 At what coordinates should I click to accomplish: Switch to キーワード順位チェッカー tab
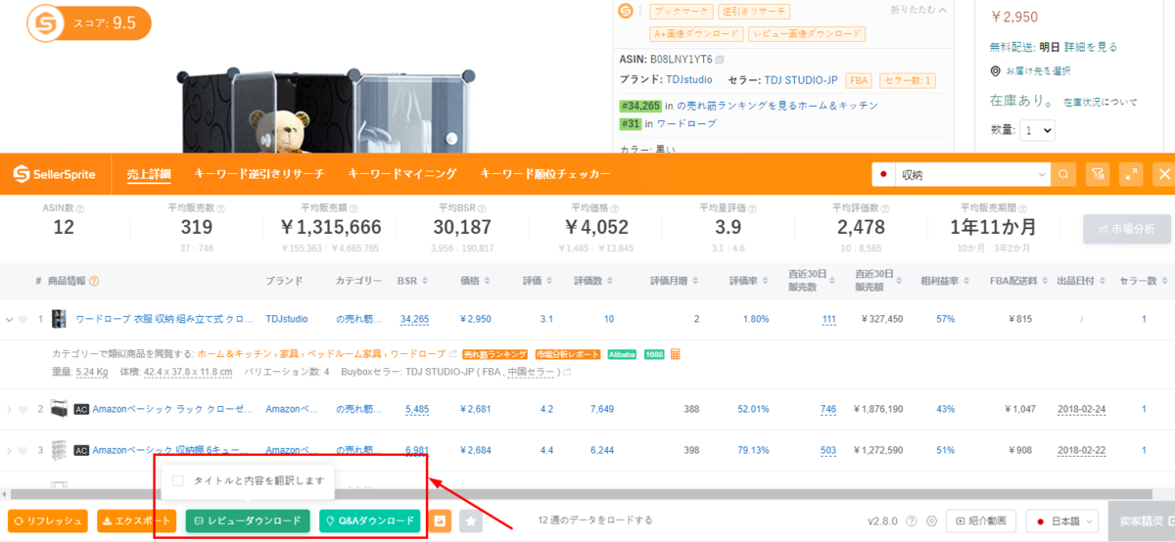tap(545, 174)
